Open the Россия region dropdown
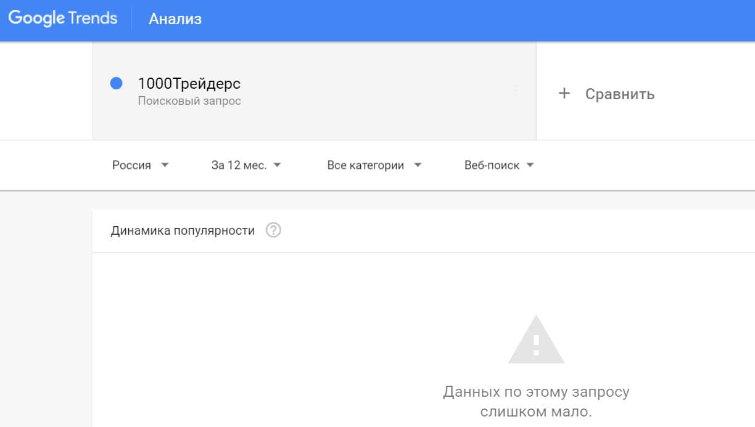 (x=131, y=165)
